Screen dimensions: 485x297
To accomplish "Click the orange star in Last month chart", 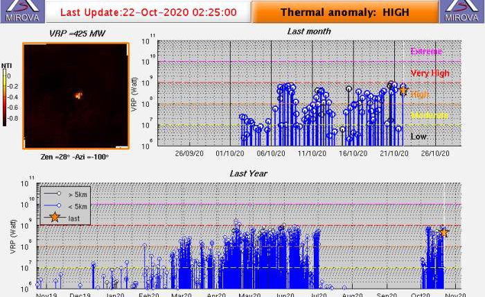I will 403,91.
